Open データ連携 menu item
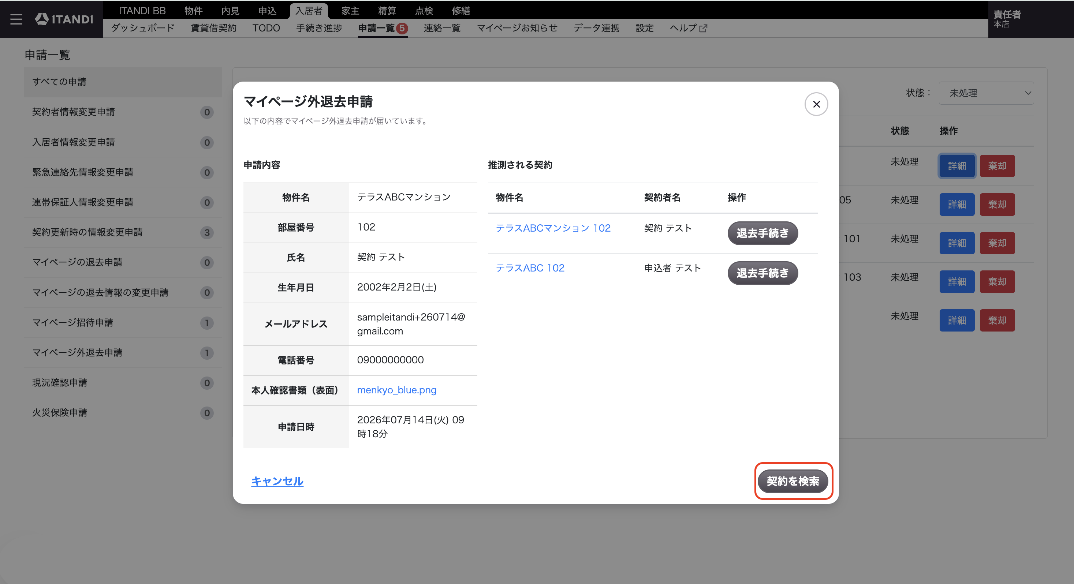Viewport: 1074px width, 584px height. pyautogui.click(x=596, y=28)
